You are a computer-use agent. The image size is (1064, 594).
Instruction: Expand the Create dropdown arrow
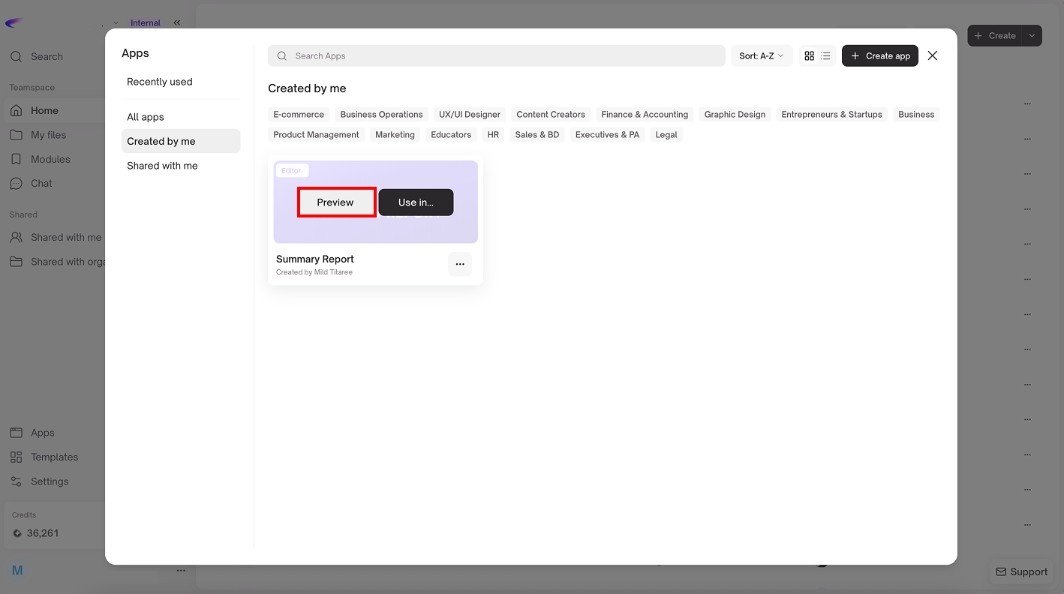click(1032, 35)
